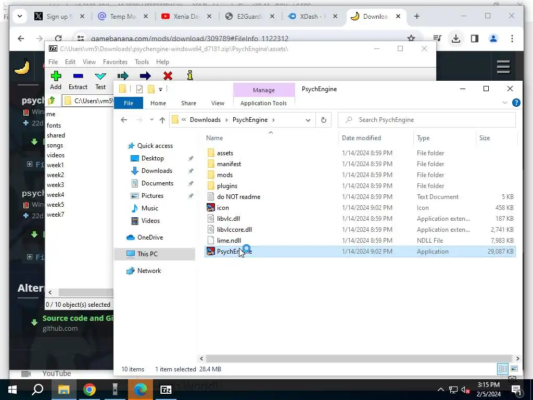Sort by the Size column header
Viewport: 533px width, 400px height.
(x=485, y=138)
